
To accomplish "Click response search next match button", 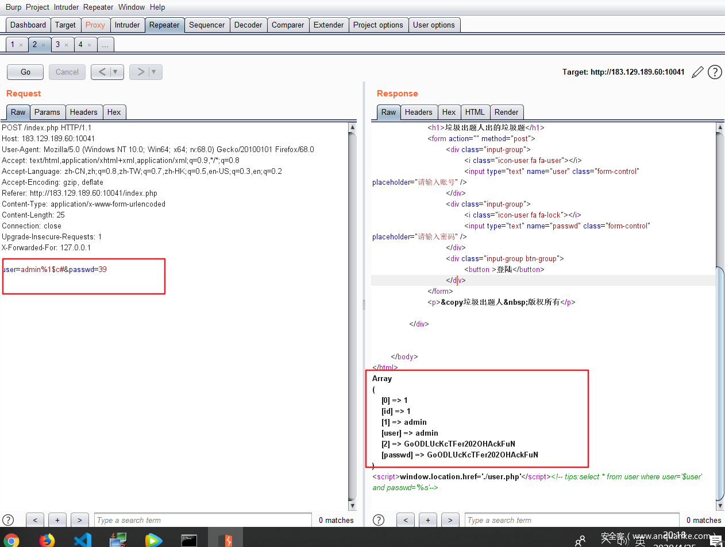I will click(450, 520).
